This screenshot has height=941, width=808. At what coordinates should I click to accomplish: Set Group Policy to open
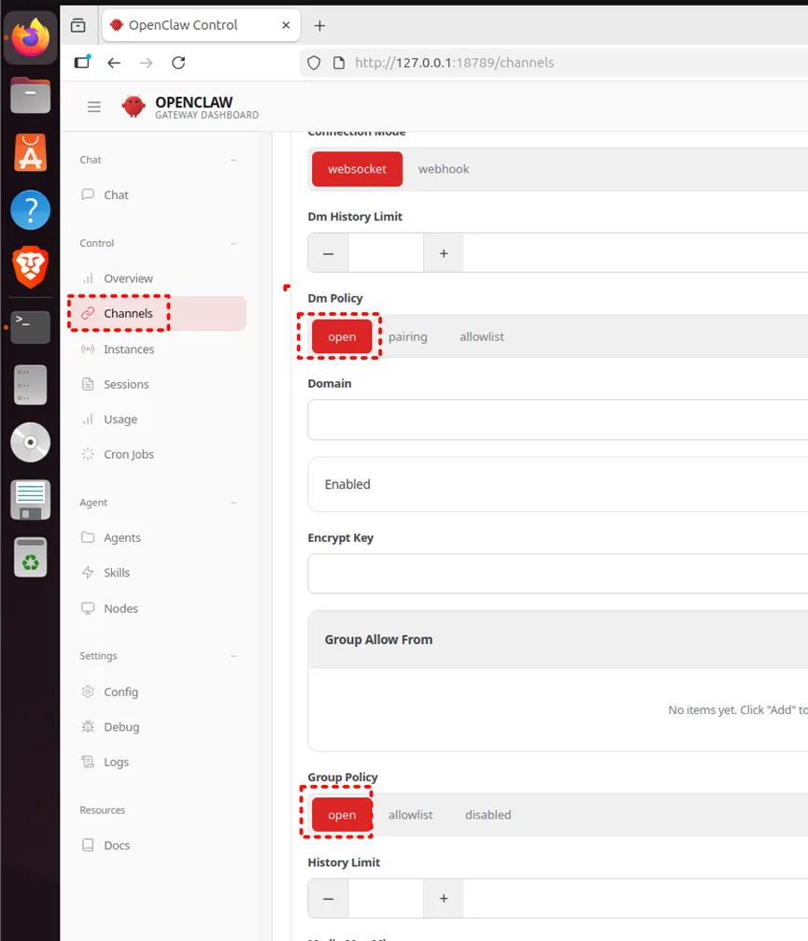(x=342, y=815)
